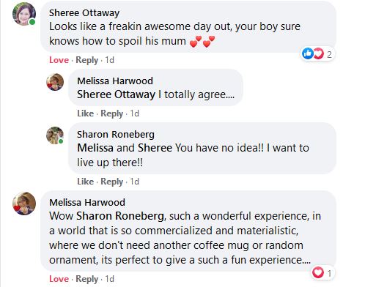Open the 1d timestamp on Sheree's comment
The image size is (365, 287).
pyautogui.click(x=109, y=60)
